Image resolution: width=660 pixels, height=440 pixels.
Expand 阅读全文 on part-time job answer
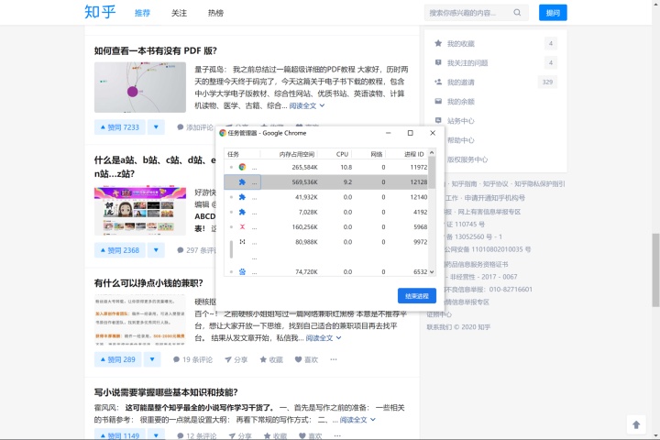click(324, 338)
